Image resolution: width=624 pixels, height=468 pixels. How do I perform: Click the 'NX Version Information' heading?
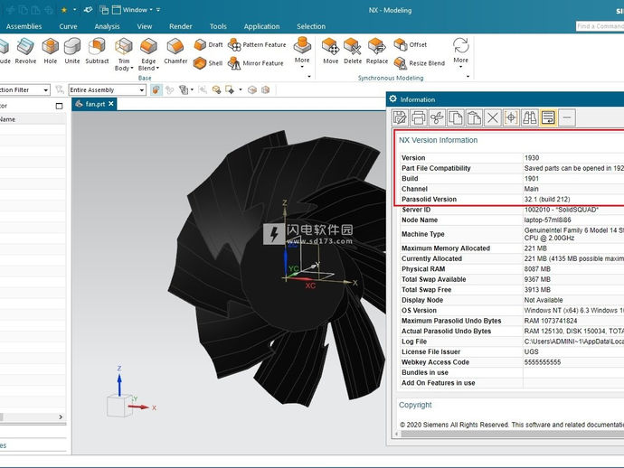438,140
